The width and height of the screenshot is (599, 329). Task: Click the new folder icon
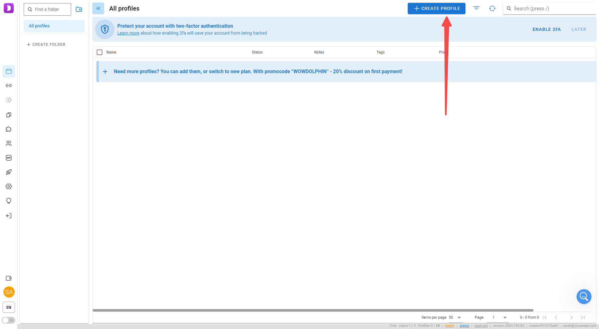point(79,9)
